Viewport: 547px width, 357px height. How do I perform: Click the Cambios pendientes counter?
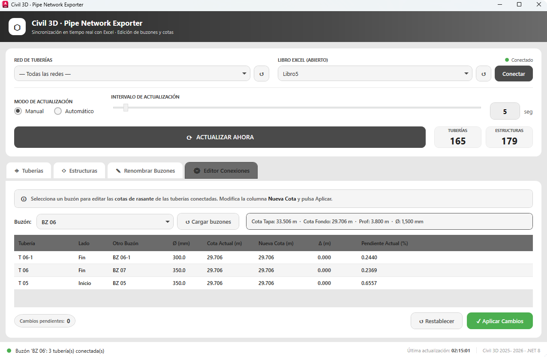[45, 321]
